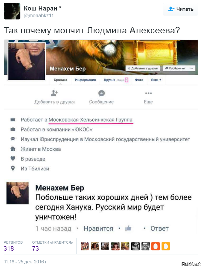Open Кош Наран profile avatar
Image resolution: width=202 pixels, height=268 pixels.
(x=12, y=11)
